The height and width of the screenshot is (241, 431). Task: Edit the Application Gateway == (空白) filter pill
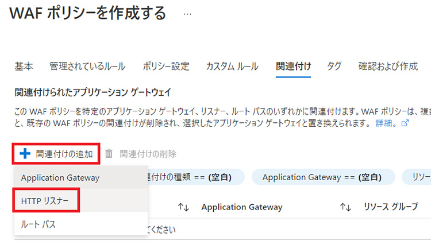coord(323,177)
